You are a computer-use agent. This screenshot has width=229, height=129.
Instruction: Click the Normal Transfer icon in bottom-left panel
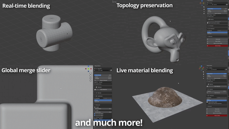pos(95,117)
